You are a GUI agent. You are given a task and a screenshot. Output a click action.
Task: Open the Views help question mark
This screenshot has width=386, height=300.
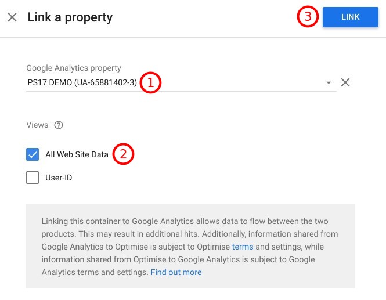[58, 125]
